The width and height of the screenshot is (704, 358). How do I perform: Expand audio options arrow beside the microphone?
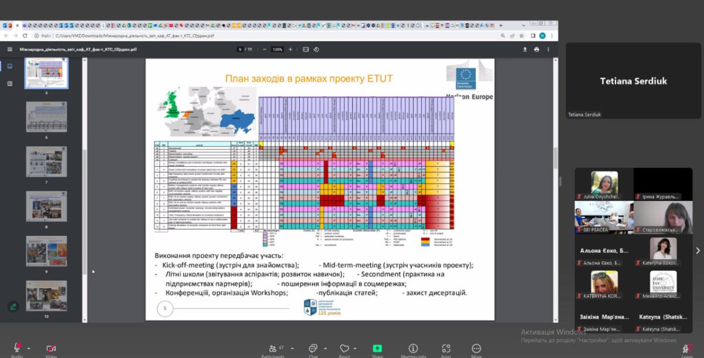coord(29,347)
